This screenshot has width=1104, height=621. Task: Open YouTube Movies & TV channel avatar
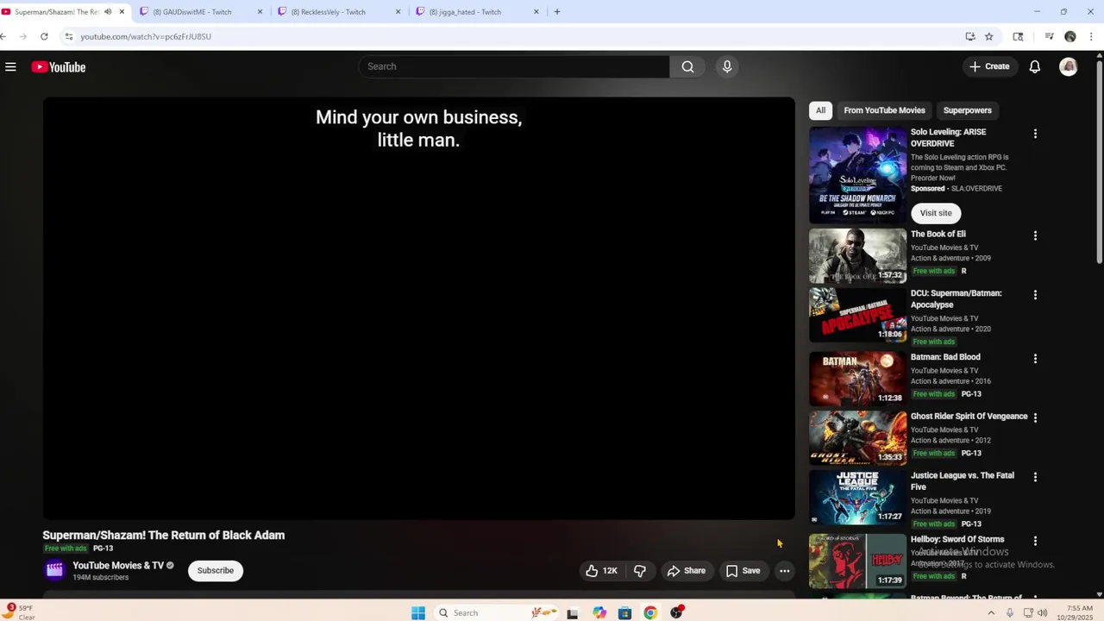pyautogui.click(x=54, y=569)
